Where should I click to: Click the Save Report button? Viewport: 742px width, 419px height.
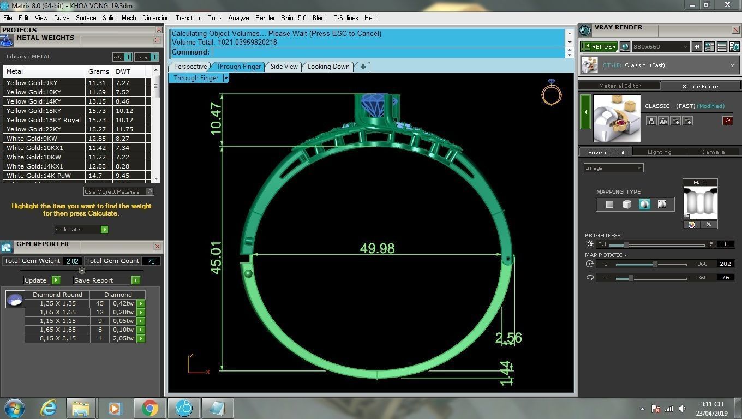[106, 280]
